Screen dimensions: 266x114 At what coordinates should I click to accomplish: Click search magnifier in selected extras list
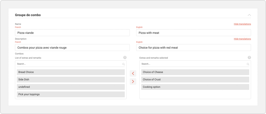248,64
